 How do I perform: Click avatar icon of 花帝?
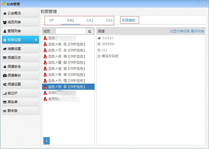pos(45,93)
